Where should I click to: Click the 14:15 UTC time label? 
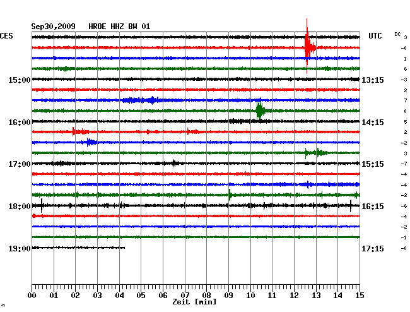[373, 123]
